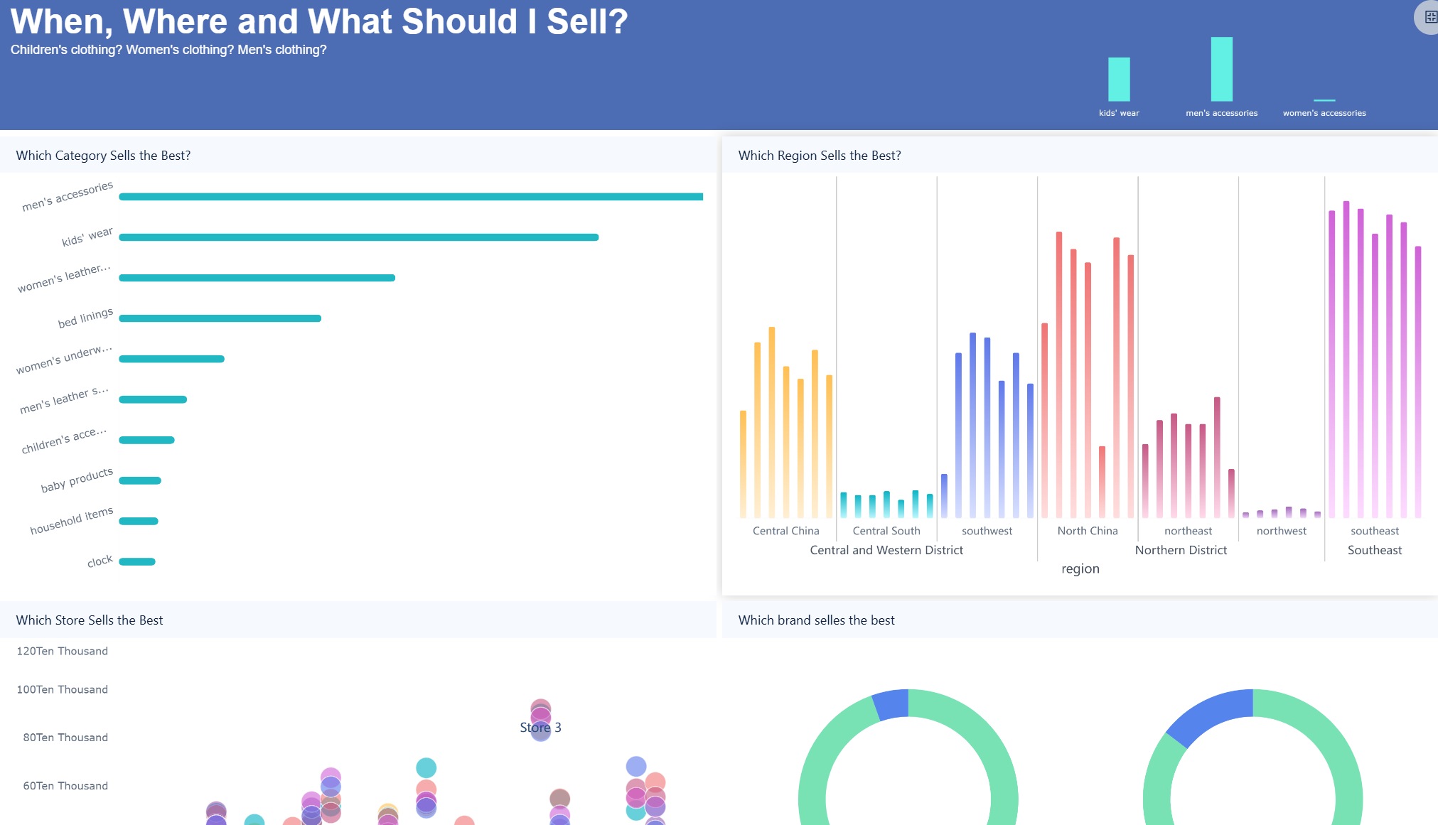Select the bed linings bar
Screen dimensions: 1438x825
coord(220,318)
